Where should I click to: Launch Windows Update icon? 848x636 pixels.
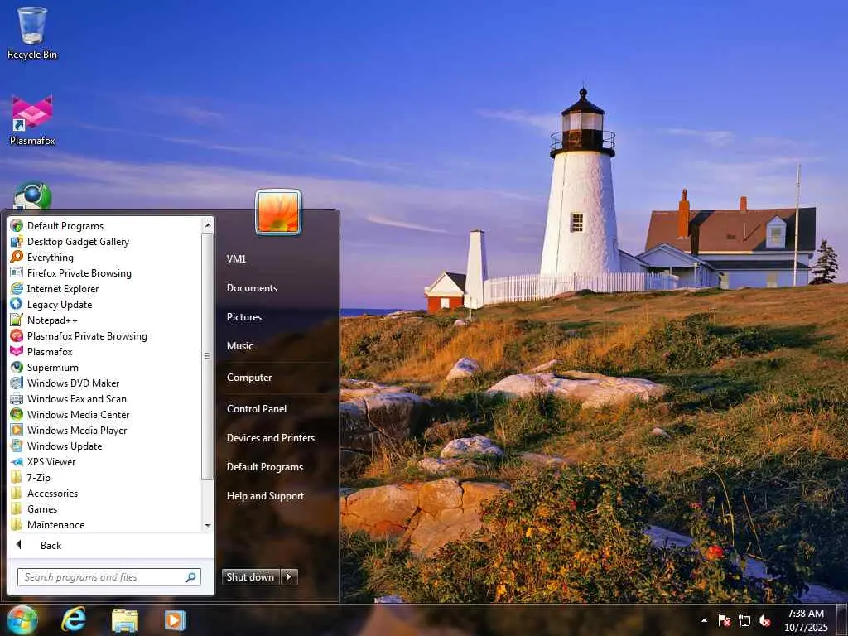click(17, 446)
